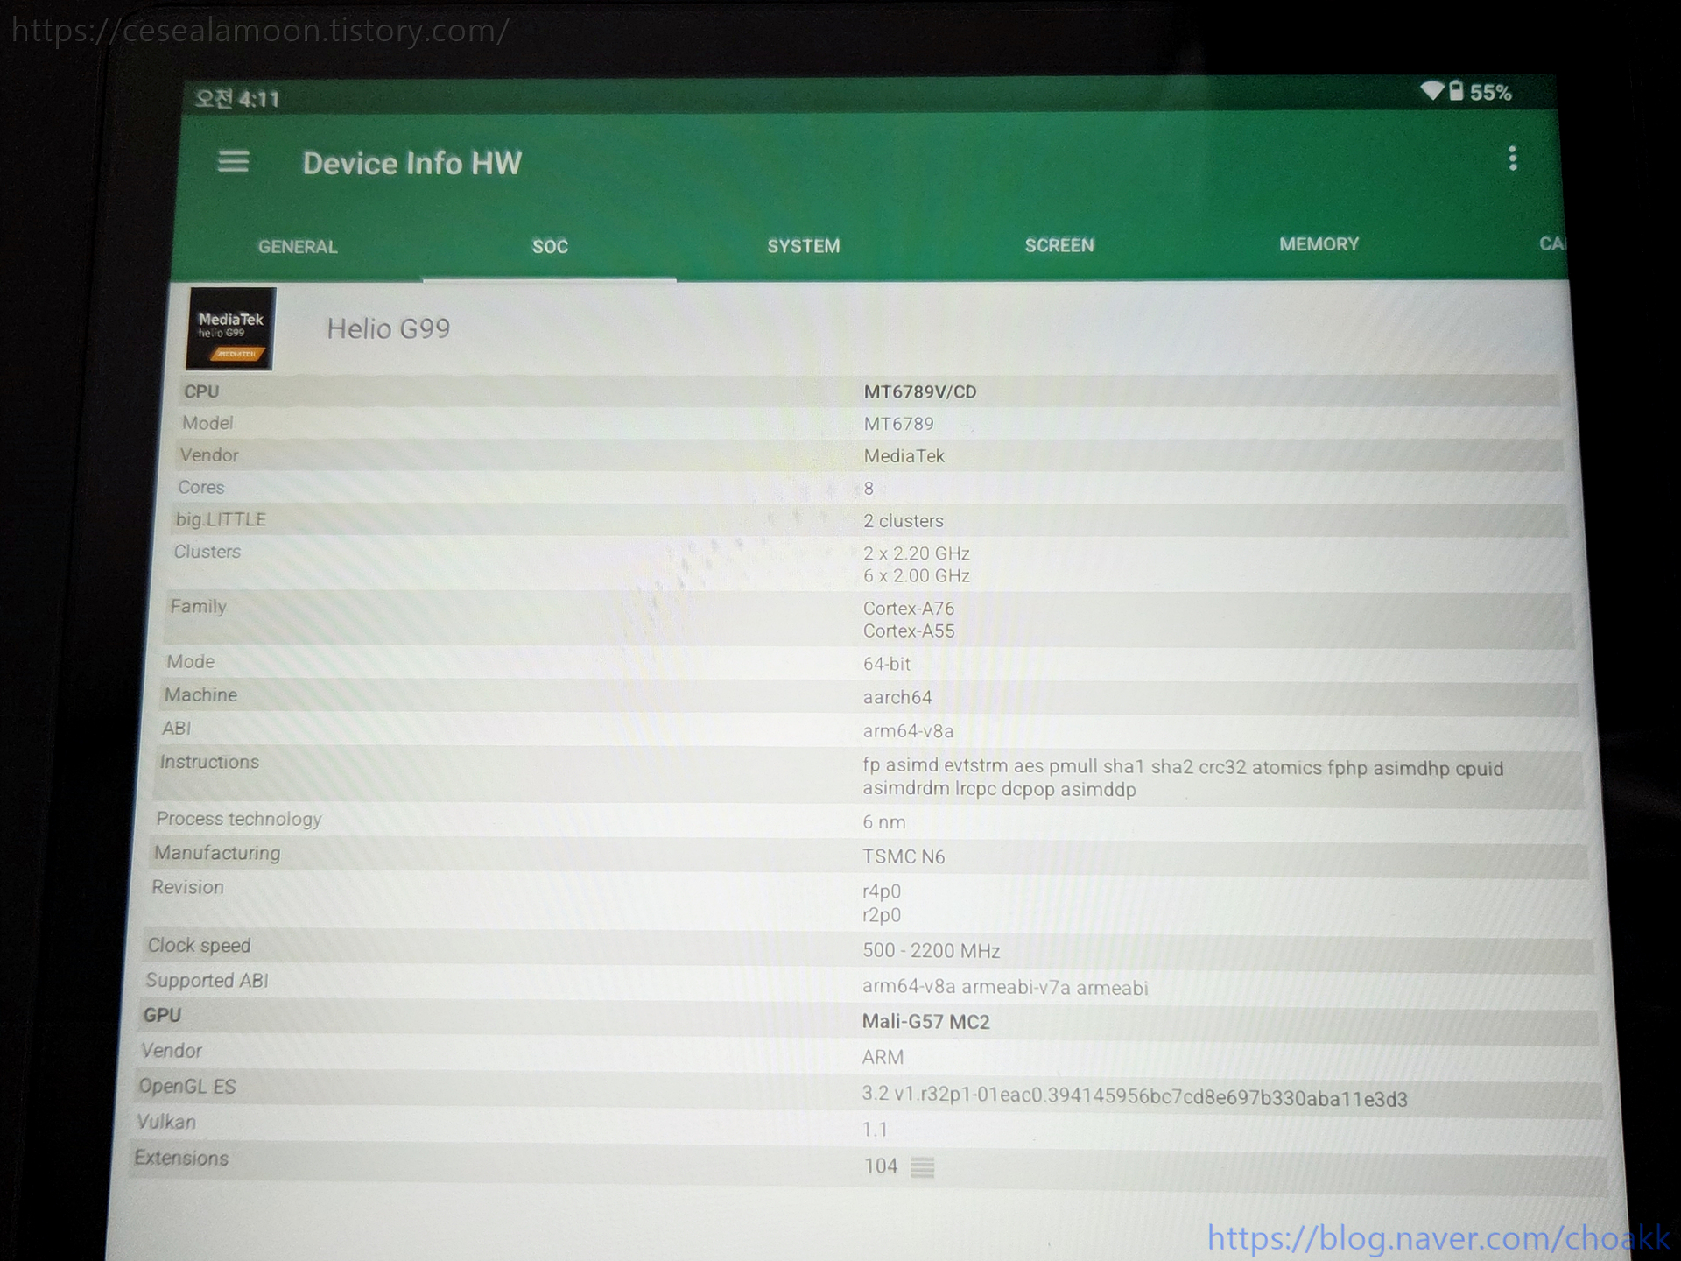Tap the 55% battery percentage

coord(1491,92)
